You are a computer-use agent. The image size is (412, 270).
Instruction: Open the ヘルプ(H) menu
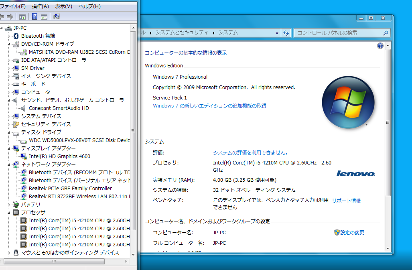[x=89, y=6]
